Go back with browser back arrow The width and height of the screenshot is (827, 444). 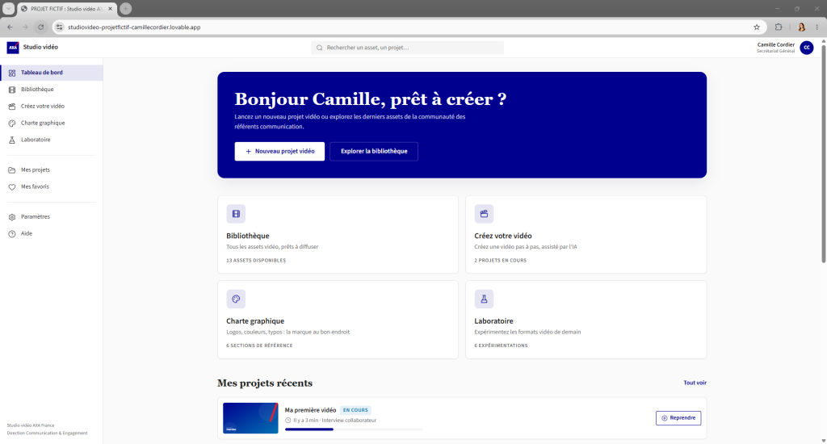(x=10, y=27)
